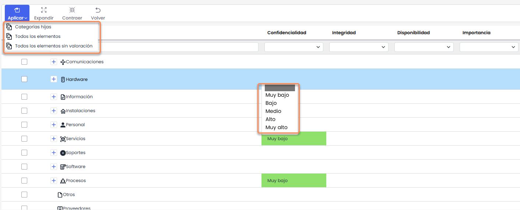Click the Expandir toolbar icon
Screen dimensions: 520x210
[44, 10]
